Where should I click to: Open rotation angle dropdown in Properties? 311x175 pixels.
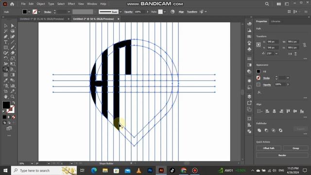point(276,53)
